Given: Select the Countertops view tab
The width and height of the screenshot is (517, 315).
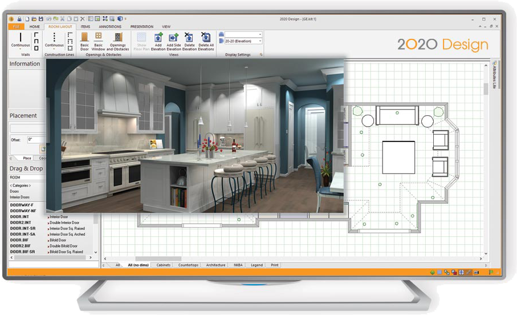Looking at the screenshot, I should pos(188,265).
